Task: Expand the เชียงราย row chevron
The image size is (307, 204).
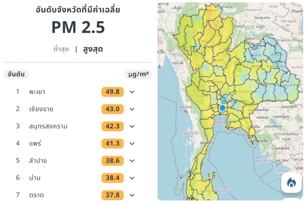Action: pyautogui.click(x=132, y=109)
